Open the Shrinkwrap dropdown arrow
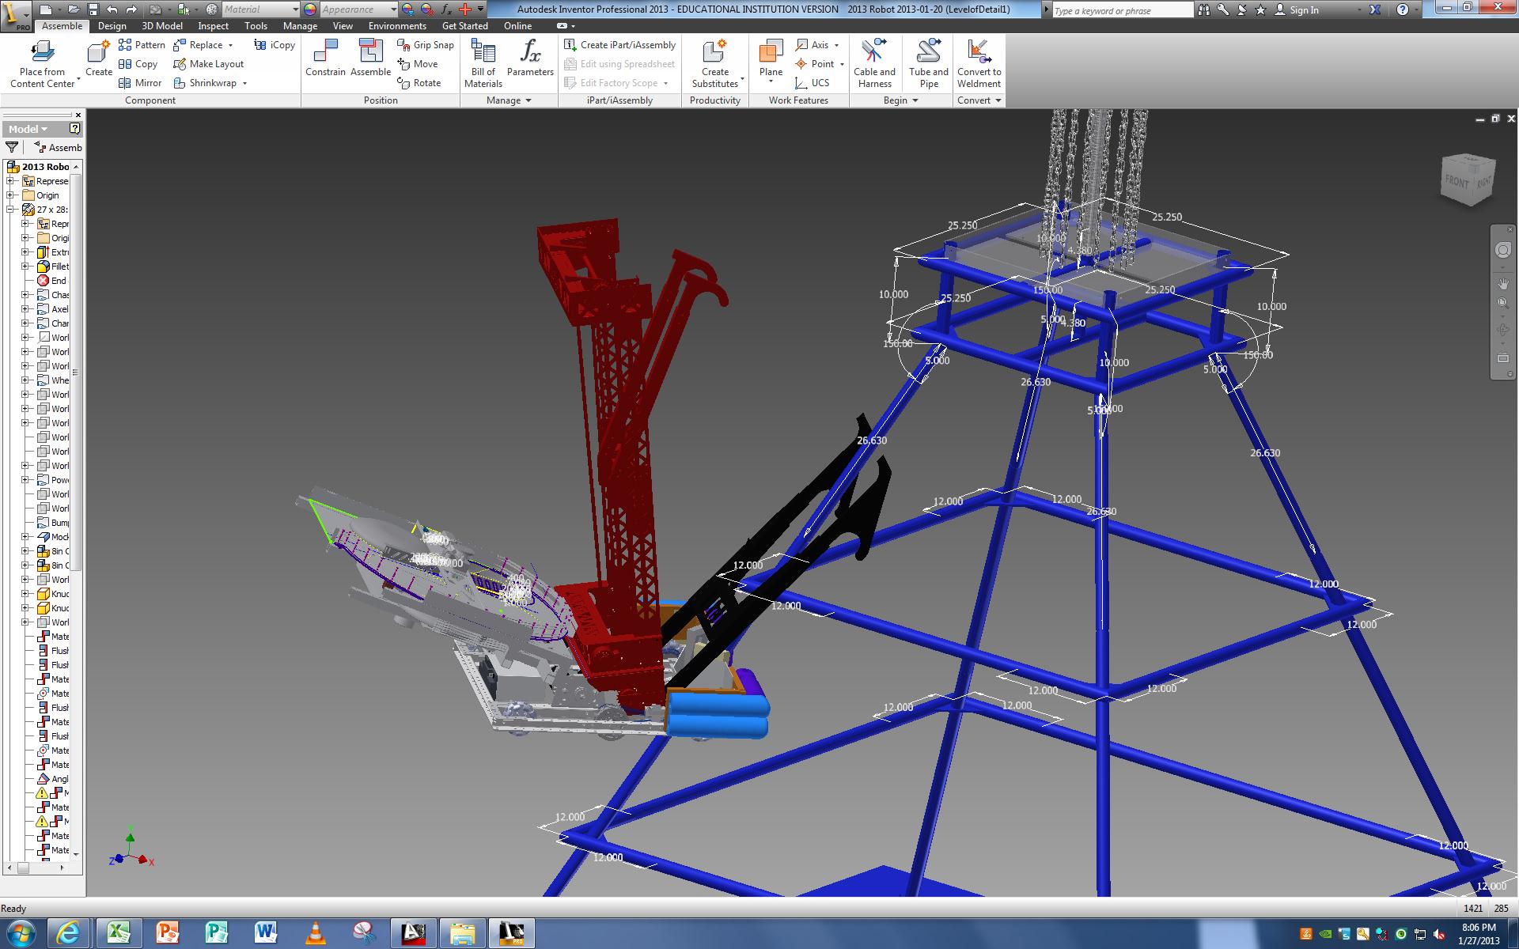The width and height of the screenshot is (1519, 949). pyautogui.click(x=244, y=83)
